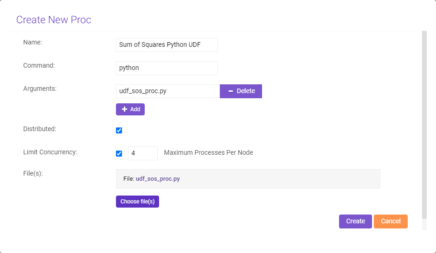Click the Create button
436x253 pixels.
[x=355, y=221]
